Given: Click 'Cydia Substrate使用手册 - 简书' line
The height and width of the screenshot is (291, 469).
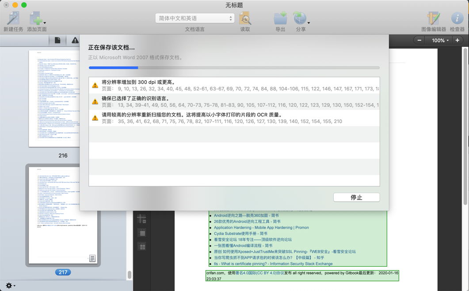Looking at the screenshot, I should (x=240, y=233).
